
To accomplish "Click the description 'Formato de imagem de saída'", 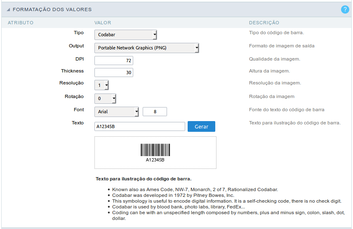I will [282, 46].
